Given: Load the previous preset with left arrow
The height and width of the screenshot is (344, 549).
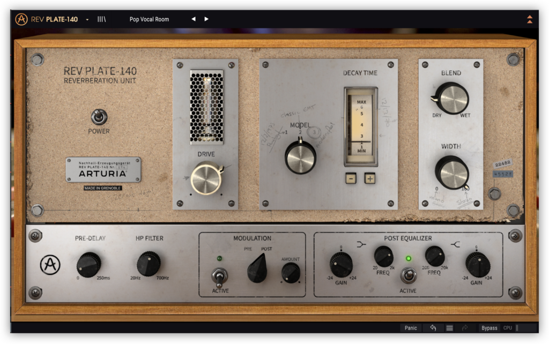Looking at the screenshot, I should click(194, 19).
